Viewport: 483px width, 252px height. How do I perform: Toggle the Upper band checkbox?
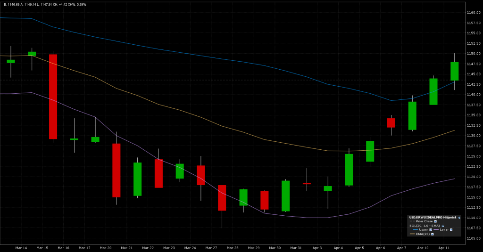[x=431, y=229]
